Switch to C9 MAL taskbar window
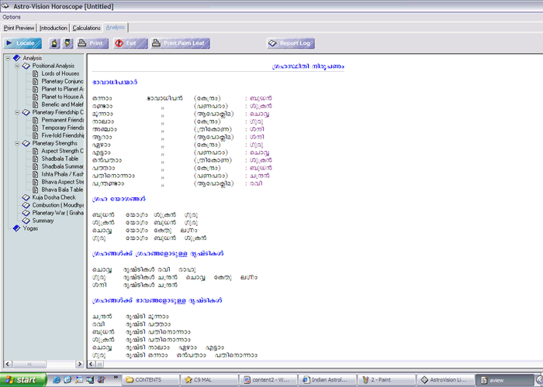Screen dimensions: 543x387 pyautogui.click(x=209, y=380)
